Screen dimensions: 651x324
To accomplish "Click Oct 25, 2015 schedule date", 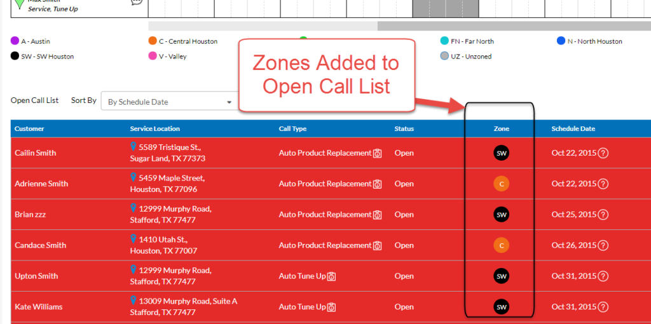I will (574, 215).
